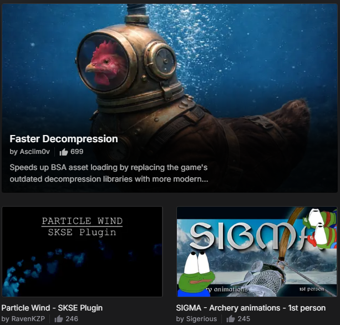Visit author Sigerious's profile

pos(202,319)
